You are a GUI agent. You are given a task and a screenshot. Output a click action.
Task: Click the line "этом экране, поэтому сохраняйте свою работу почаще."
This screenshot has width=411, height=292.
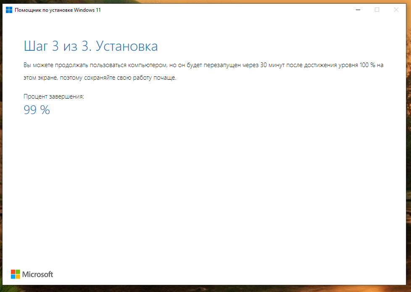100,78
